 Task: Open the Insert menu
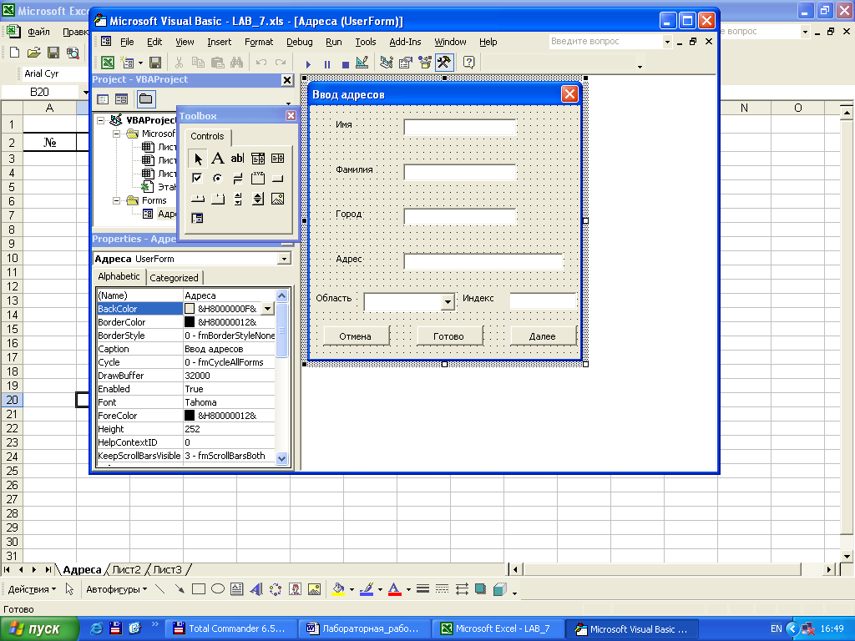click(220, 42)
